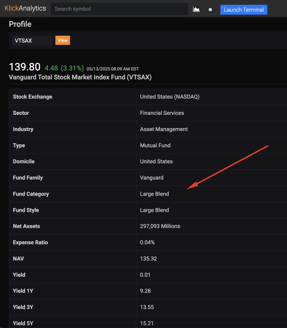287x328 pixels.
Task: Select the change value 4.48
Action: [x=51, y=68]
